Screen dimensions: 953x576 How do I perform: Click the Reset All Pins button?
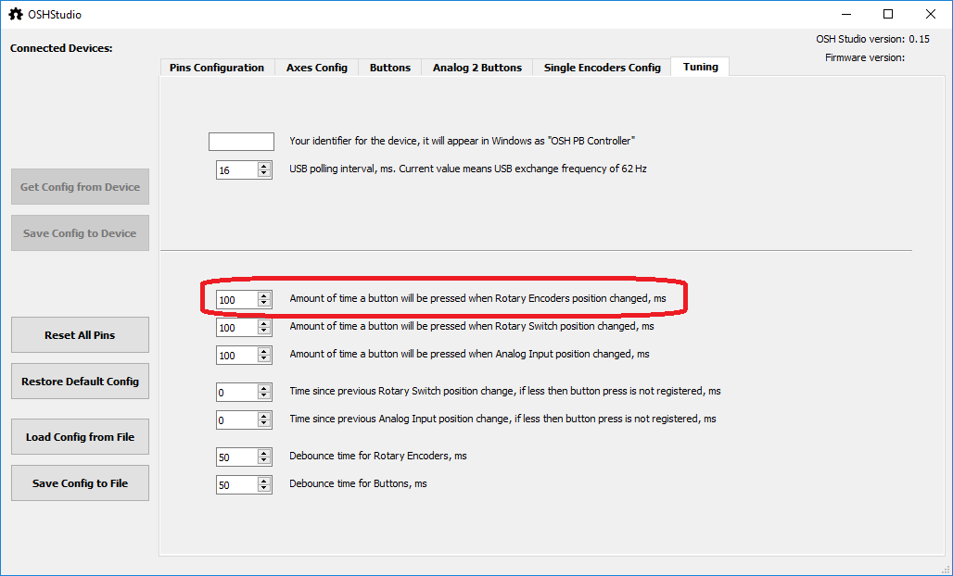click(x=80, y=335)
